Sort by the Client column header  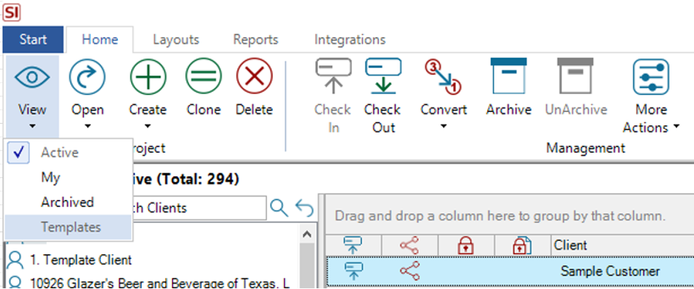click(622, 245)
